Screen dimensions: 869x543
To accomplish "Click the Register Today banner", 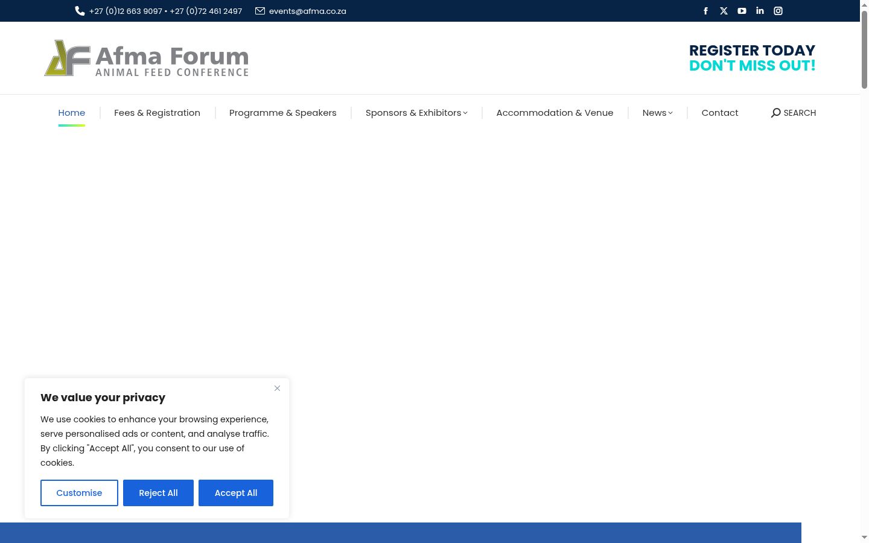I will pyautogui.click(x=752, y=58).
